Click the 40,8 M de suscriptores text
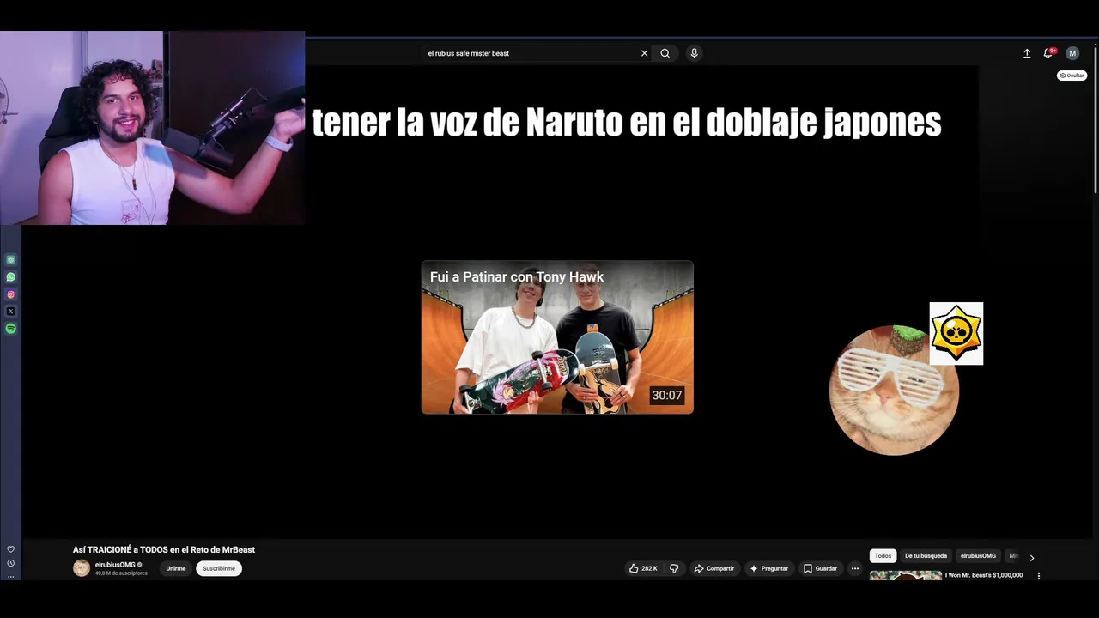 coord(121,573)
